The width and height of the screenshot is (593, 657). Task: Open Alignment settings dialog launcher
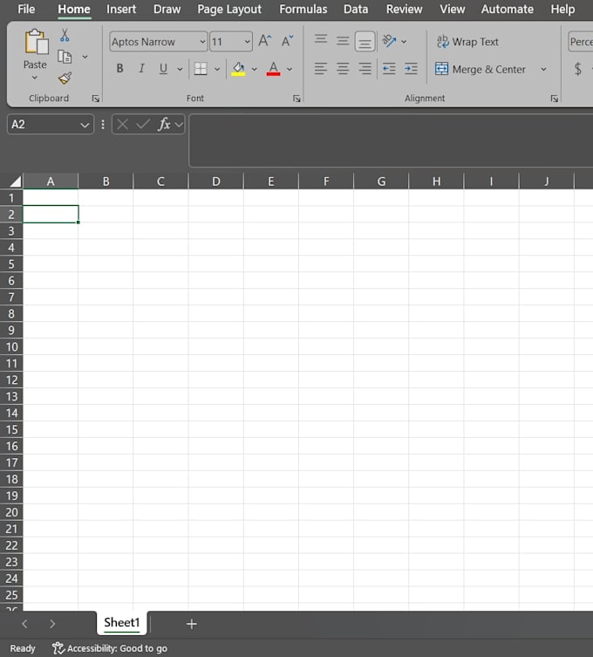tap(554, 99)
